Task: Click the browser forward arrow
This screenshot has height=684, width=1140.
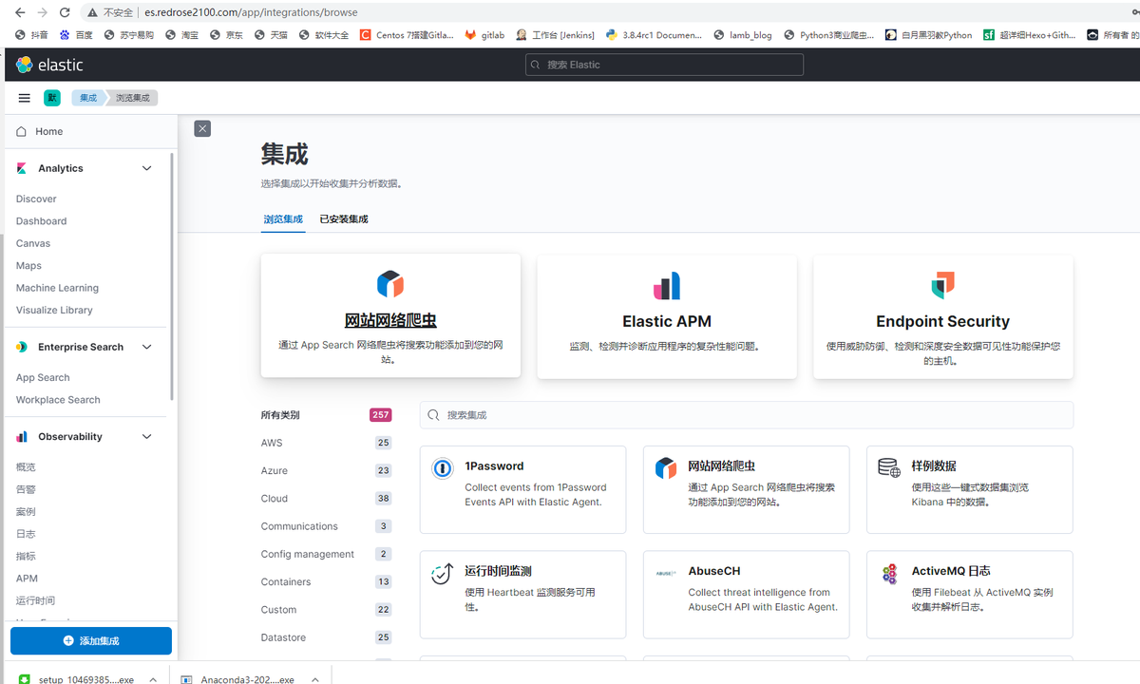Action: point(43,12)
